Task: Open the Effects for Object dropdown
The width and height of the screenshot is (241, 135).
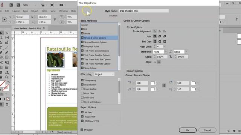Action: [104, 74]
